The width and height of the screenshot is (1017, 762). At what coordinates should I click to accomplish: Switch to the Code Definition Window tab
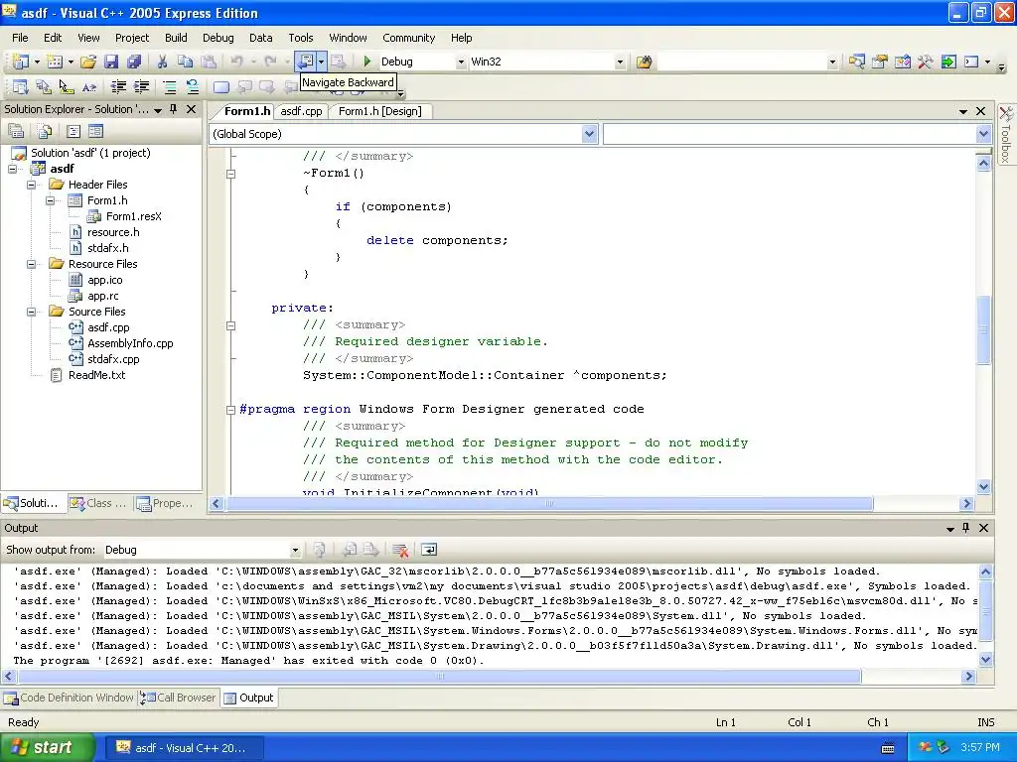tap(70, 698)
